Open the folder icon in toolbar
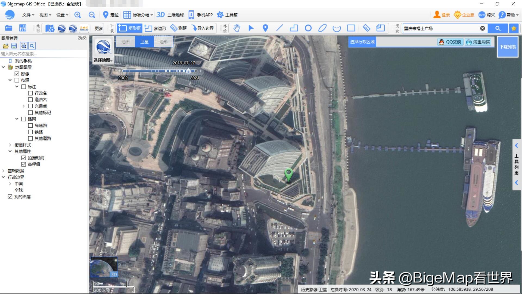 coord(9,28)
